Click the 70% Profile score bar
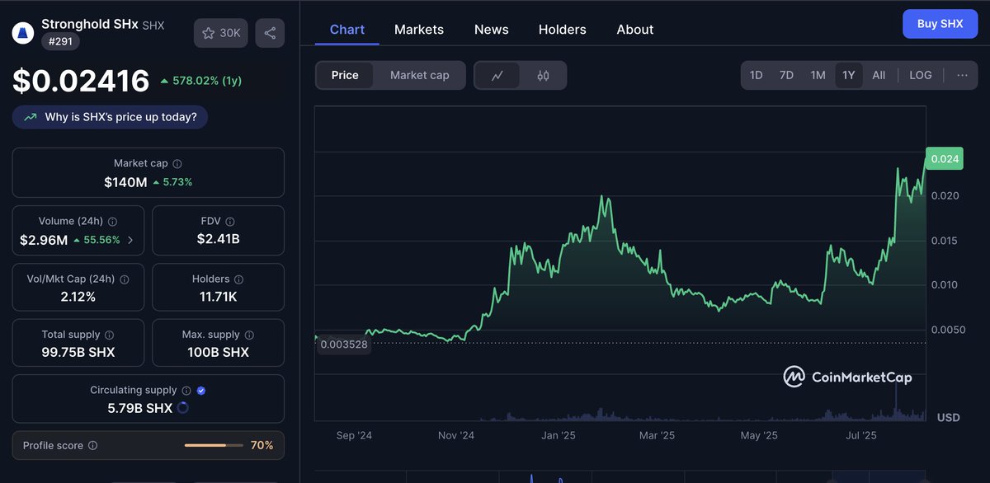The image size is (990, 483). click(213, 445)
